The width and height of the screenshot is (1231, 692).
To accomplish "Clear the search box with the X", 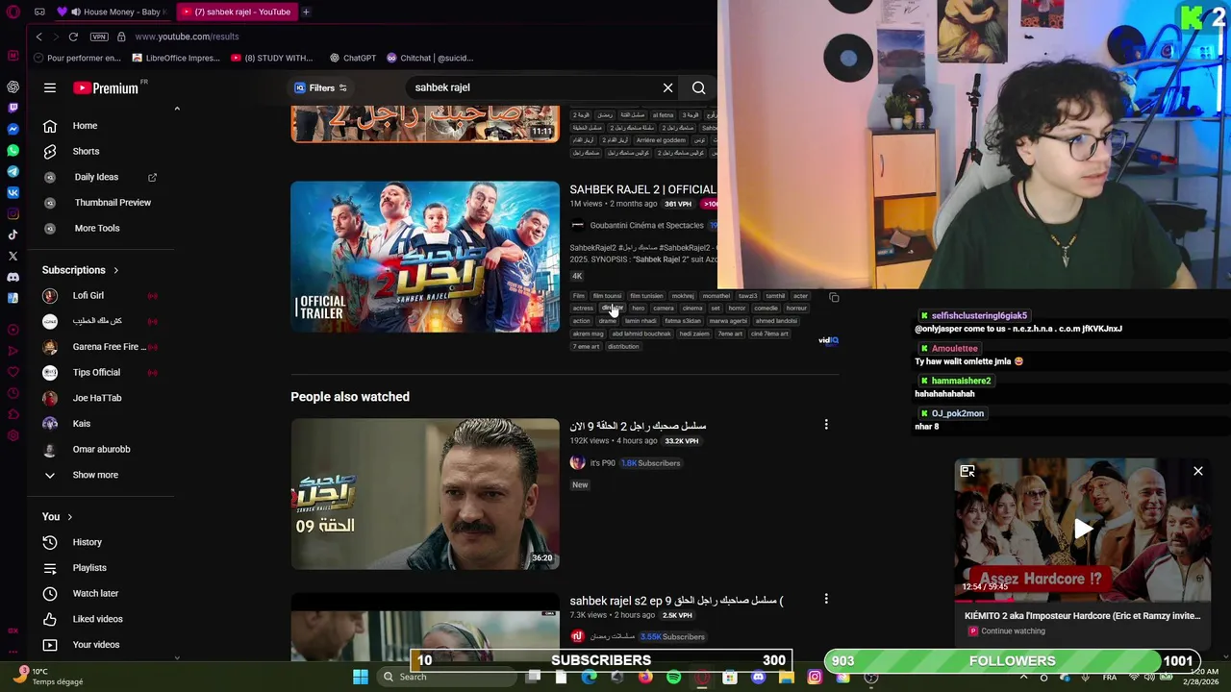I will click(x=667, y=87).
